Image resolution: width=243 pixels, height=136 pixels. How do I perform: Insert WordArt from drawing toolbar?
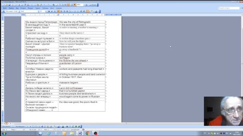pyautogui.click(x=42, y=127)
